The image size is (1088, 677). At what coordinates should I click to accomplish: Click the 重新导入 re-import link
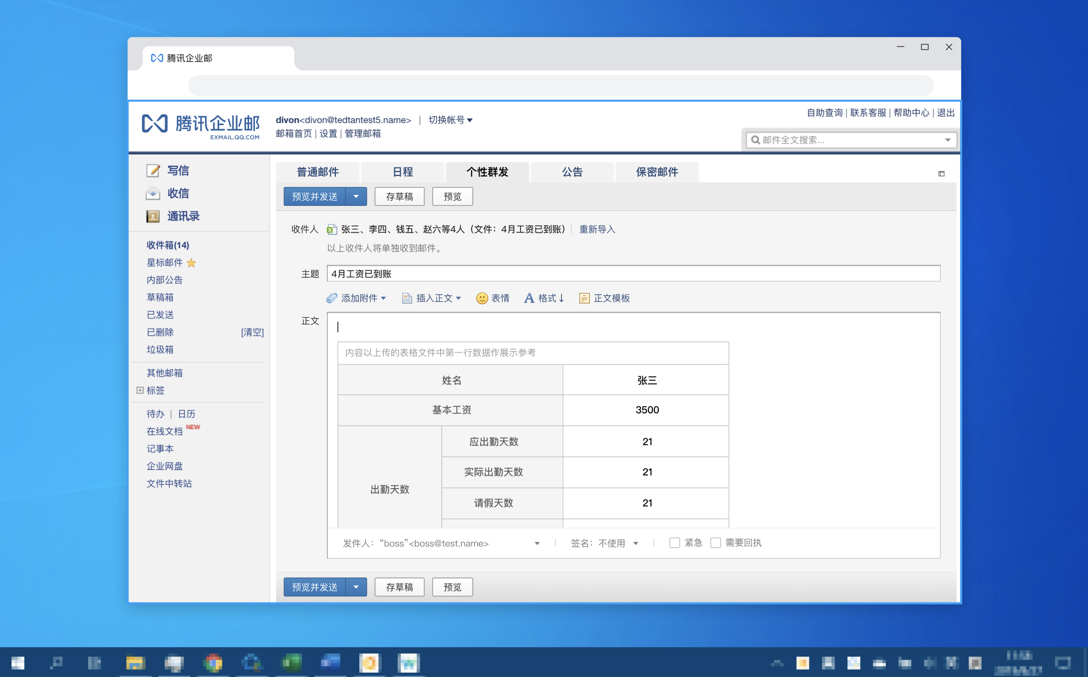coord(597,229)
